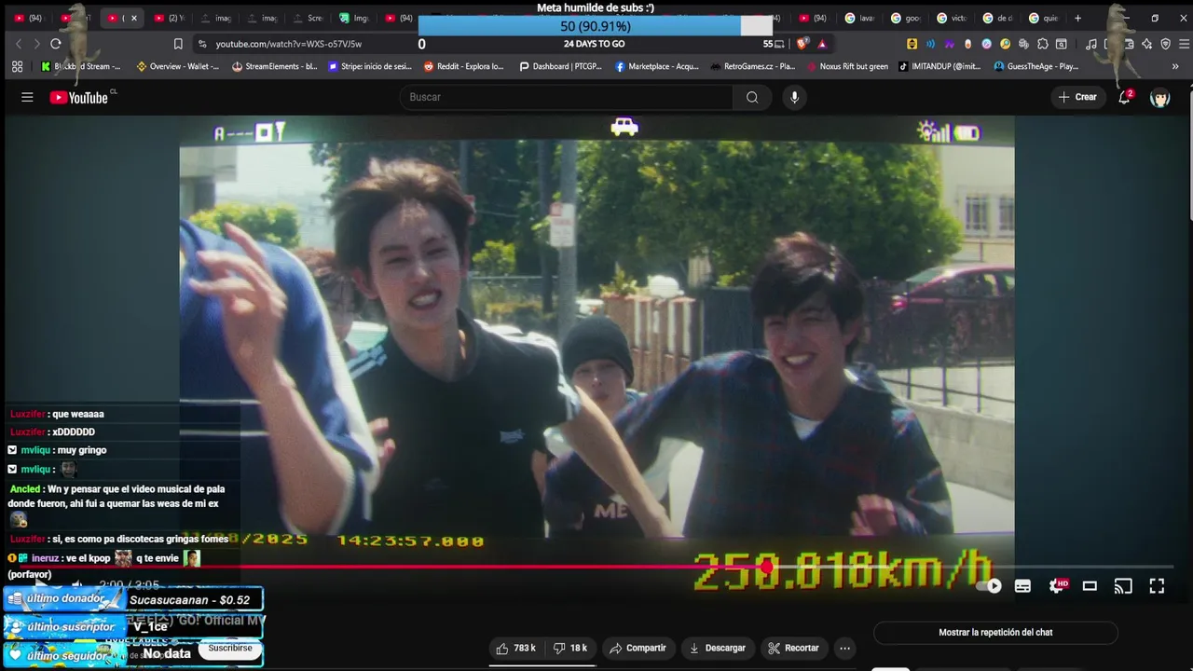Viewport: 1193px width, 671px height.
Task: Switch to the 'Scre' browser tab
Action: (x=309, y=18)
